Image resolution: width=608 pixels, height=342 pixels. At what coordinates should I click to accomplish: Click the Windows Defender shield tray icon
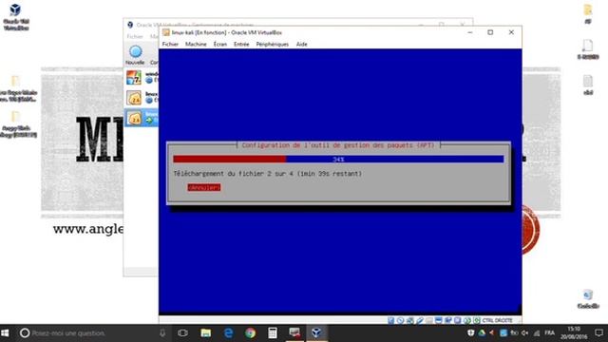click(470, 333)
